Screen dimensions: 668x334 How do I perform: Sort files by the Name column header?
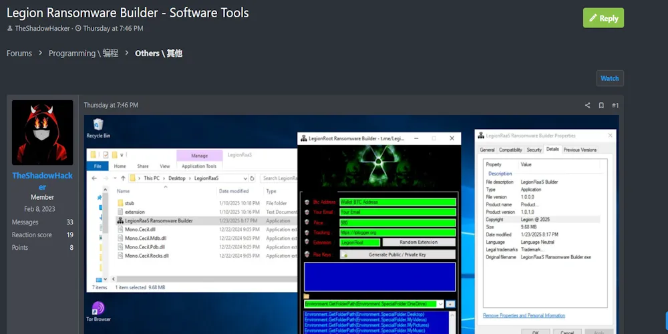[x=123, y=191]
